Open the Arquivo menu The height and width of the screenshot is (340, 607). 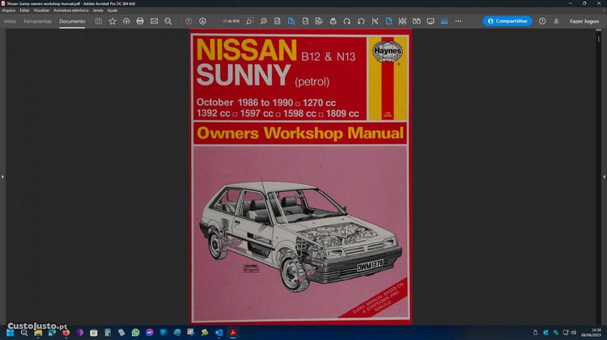pos(9,10)
